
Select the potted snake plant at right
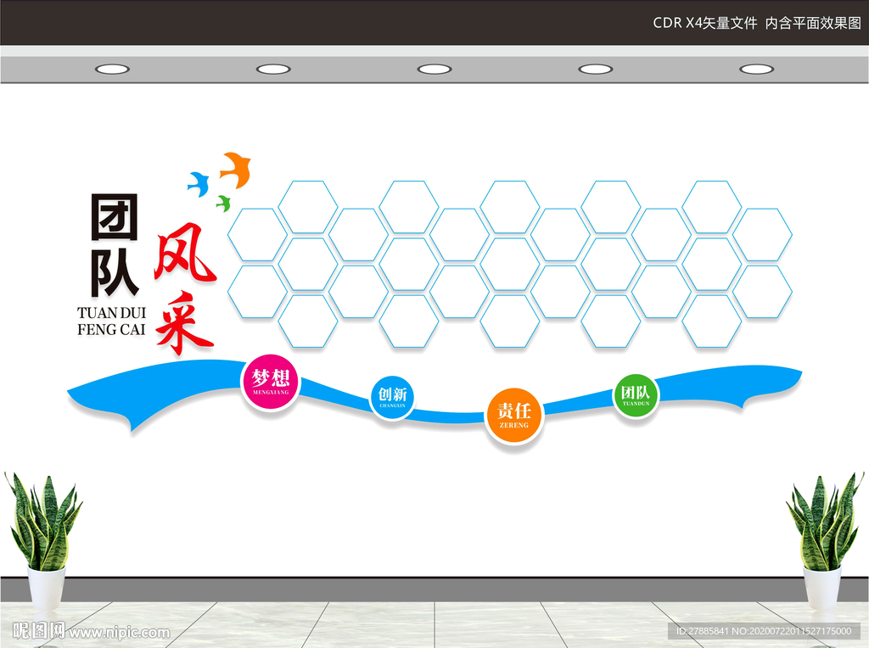coord(825,540)
